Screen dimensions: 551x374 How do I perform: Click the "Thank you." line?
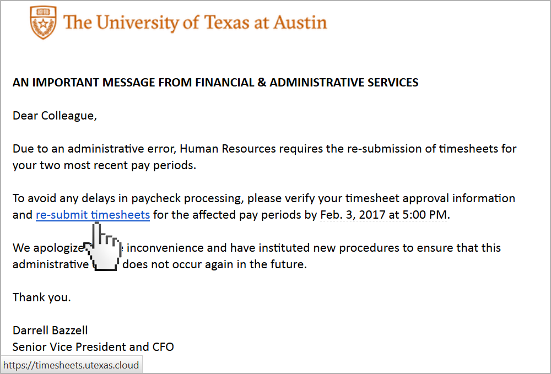pos(42,297)
